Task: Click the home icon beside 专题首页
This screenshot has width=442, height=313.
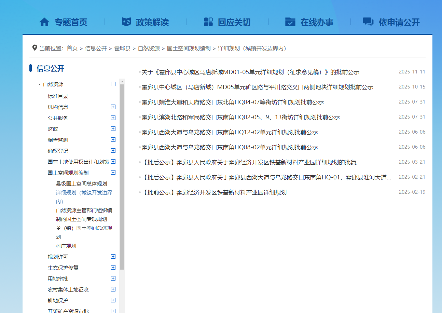Action: click(x=44, y=22)
